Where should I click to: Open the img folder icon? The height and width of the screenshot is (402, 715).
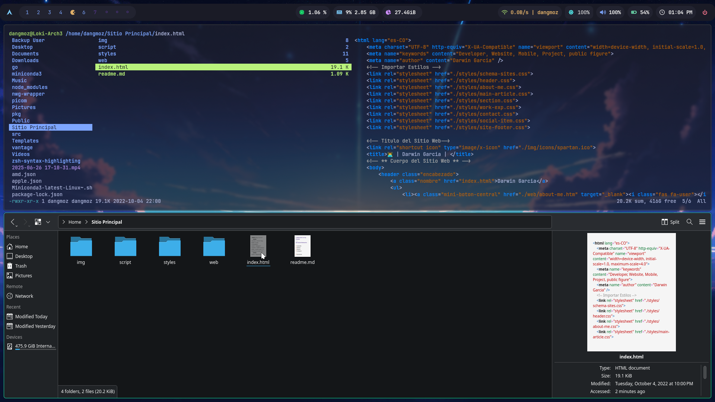click(x=81, y=247)
